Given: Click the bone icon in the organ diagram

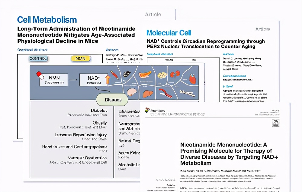Looking at the screenshot, I should click(188, 93).
